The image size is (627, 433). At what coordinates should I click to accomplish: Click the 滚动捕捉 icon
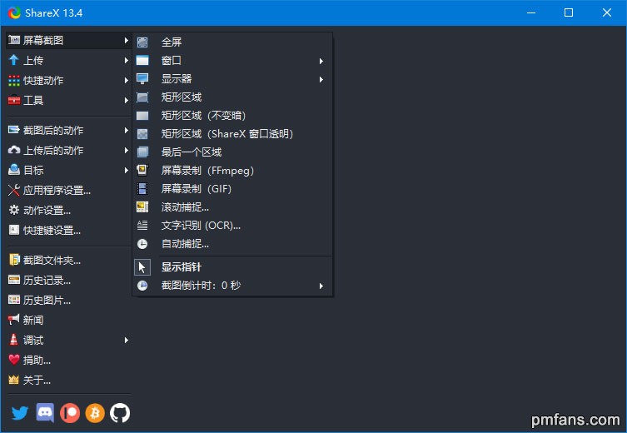[x=142, y=207]
